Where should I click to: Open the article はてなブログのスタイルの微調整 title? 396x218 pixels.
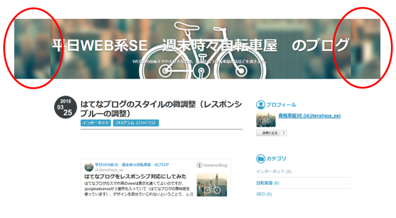pos(161,109)
